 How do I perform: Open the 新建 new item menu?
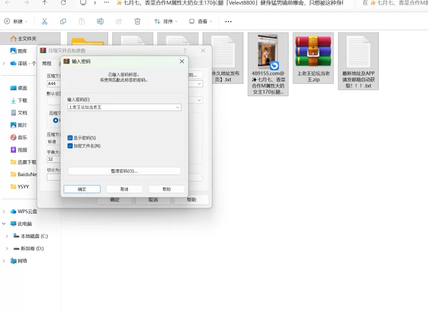(16, 21)
